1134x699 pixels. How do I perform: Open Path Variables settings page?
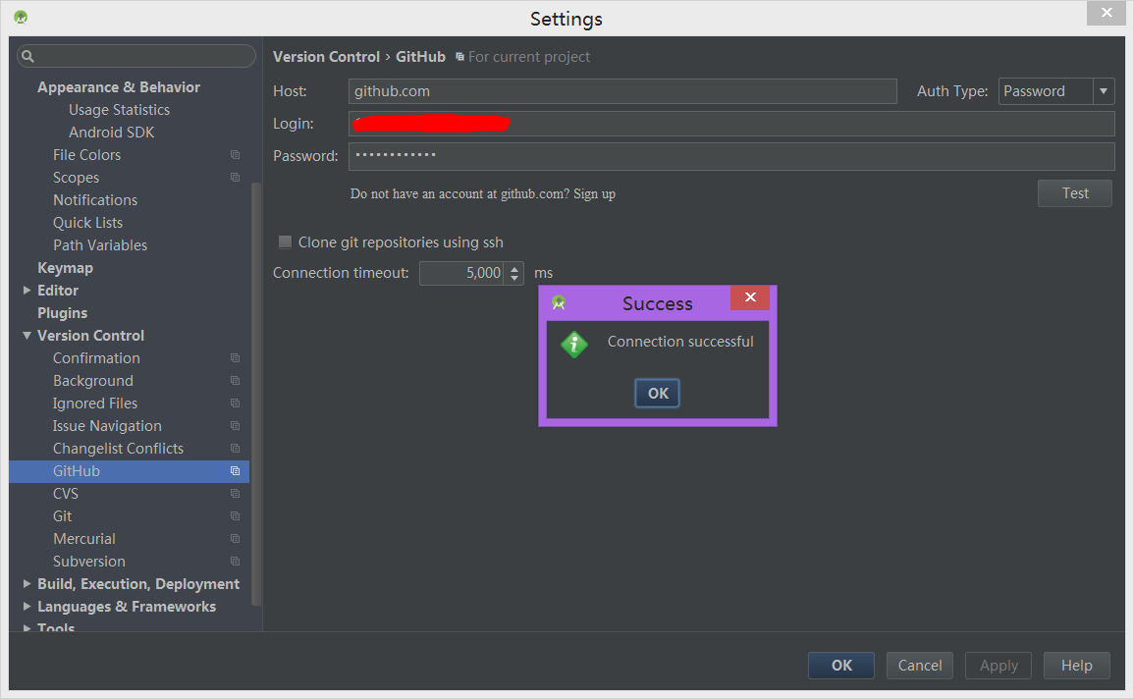point(100,245)
